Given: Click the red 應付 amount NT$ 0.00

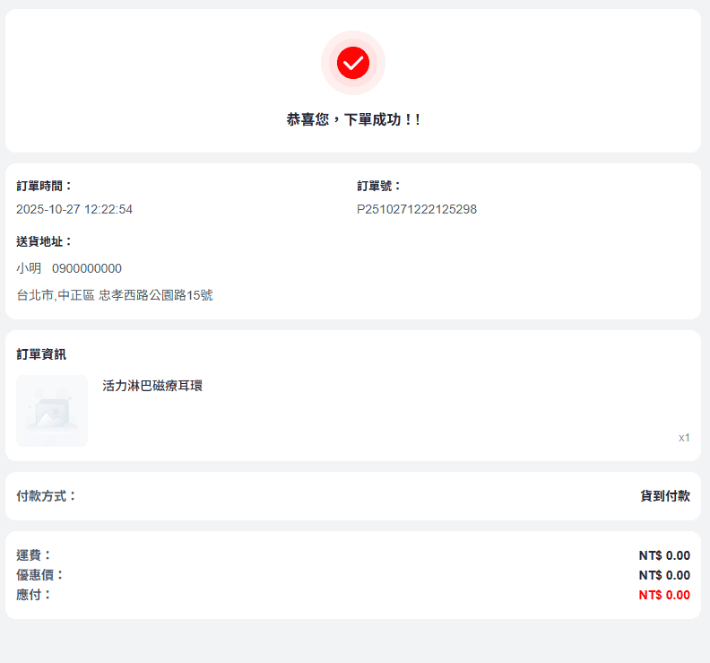Looking at the screenshot, I should pos(664,595).
